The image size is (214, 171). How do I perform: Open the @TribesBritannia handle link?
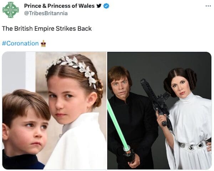(x=46, y=13)
